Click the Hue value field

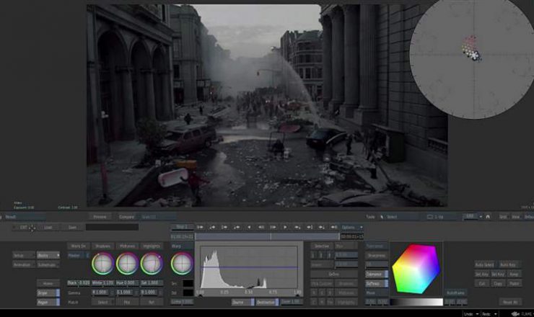127,283
